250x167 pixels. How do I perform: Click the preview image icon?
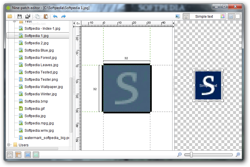177,16
